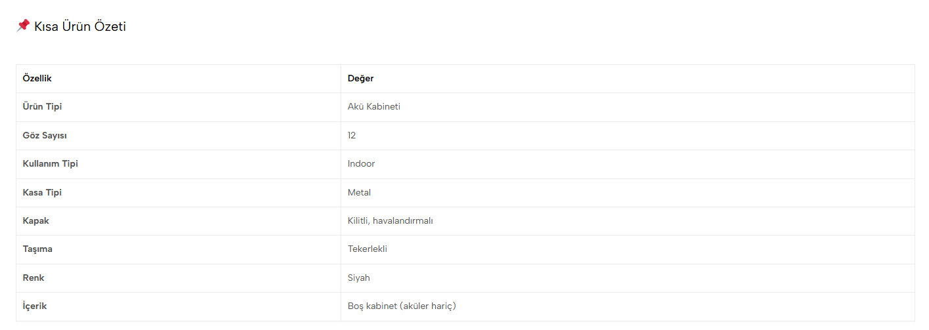This screenshot has width=929, height=330.
Task: Select the 'Siyah' color value text
Action: [358, 278]
